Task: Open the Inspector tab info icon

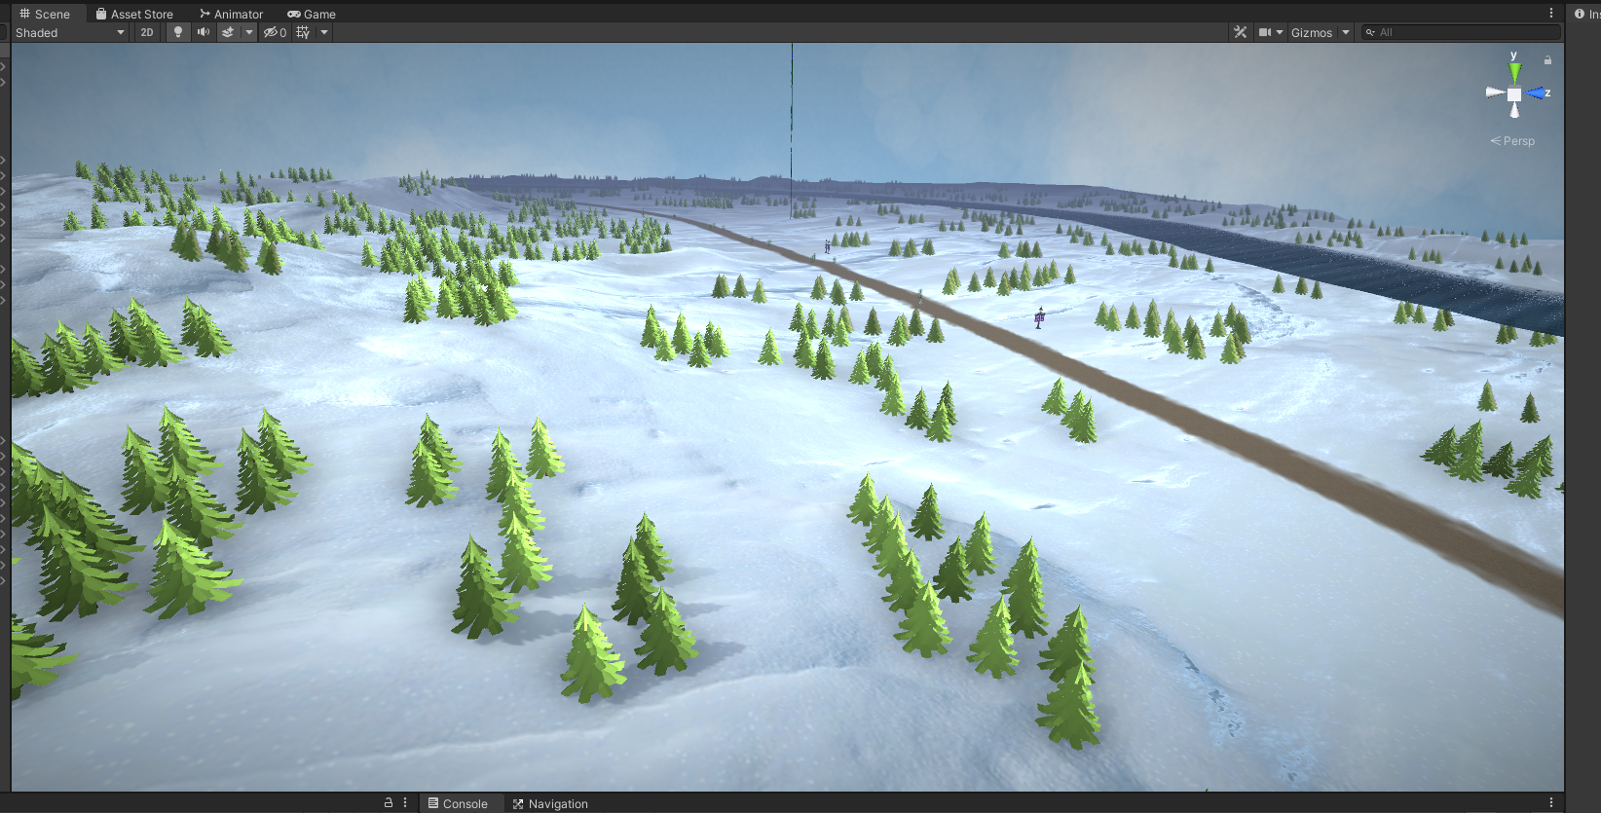Action: [x=1580, y=14]
